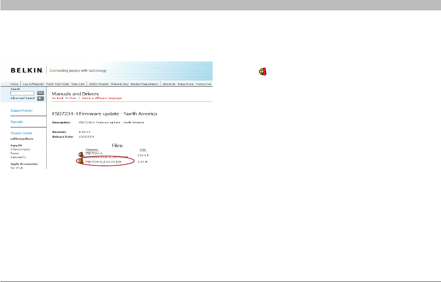Click the callEverywhere sidebar link
This screenshot has height=282, width=441.
pyautogui.click(x=22, y=139)
